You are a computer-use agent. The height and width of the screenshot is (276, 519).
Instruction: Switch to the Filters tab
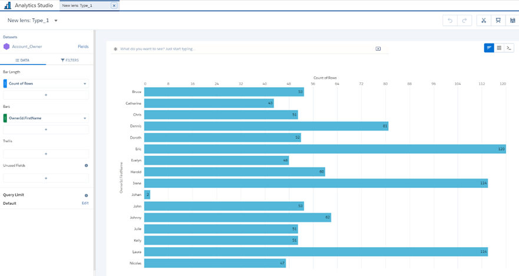point(70,60)
